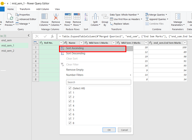The width and height of the screenshot is (192, 140).
Task: Click Use First Row as Headers
Action: tap(126, 19)
